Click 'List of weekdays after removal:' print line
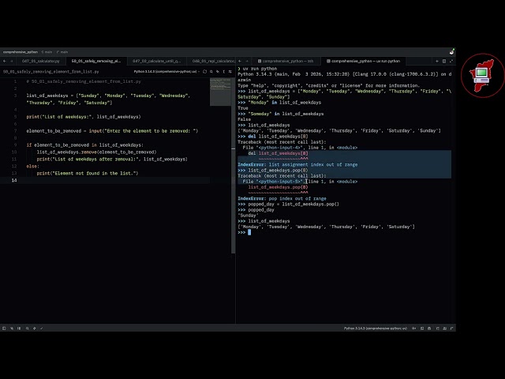This screenshot has width=505, height=379. [112, 159]
